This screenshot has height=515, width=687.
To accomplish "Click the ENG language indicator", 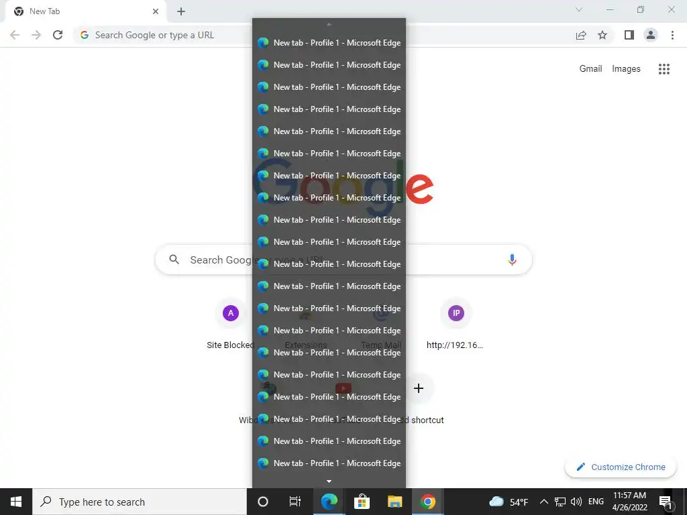I will 596,502.
